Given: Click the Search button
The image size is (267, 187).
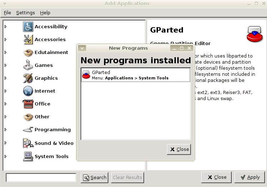Looking at the screenshot, I should coord(94,178).
